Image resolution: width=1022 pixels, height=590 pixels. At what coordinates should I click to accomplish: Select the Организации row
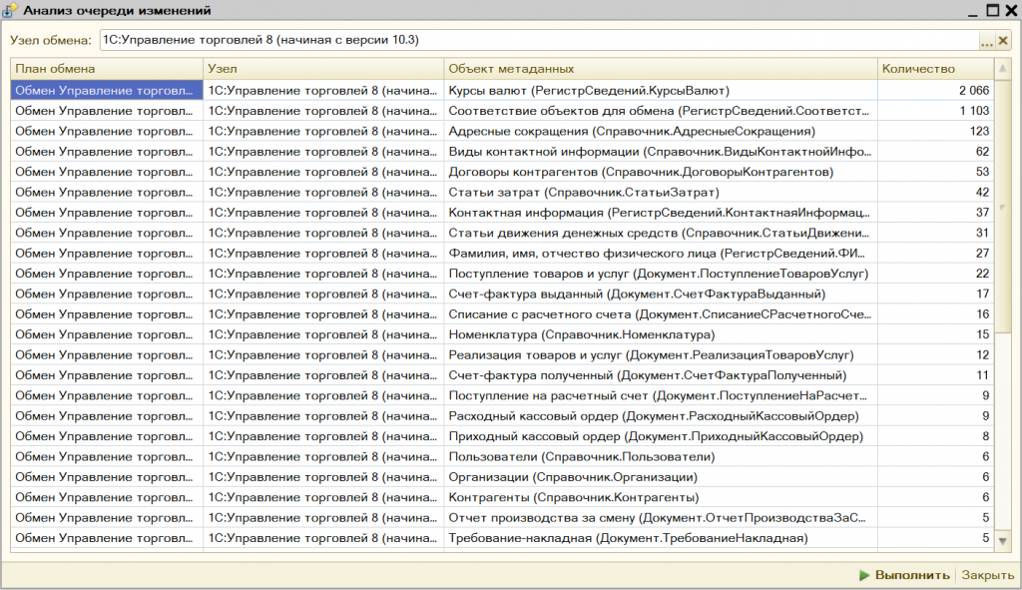(x=502, y=477)
